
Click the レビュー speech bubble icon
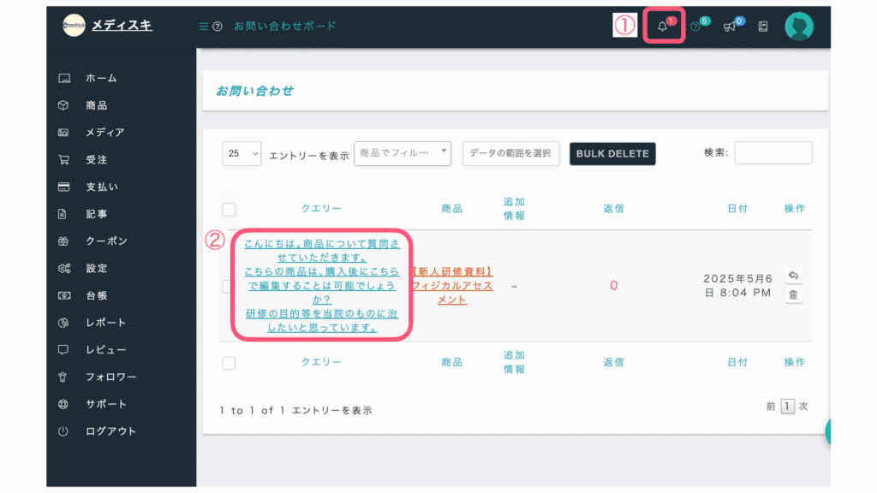point(63,350)
